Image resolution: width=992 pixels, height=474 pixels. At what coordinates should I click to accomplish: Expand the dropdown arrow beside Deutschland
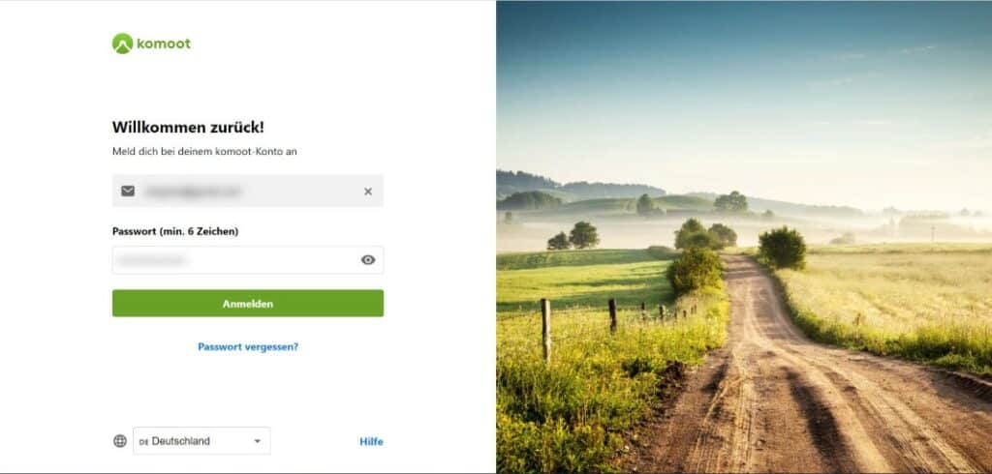pos(258,441)
